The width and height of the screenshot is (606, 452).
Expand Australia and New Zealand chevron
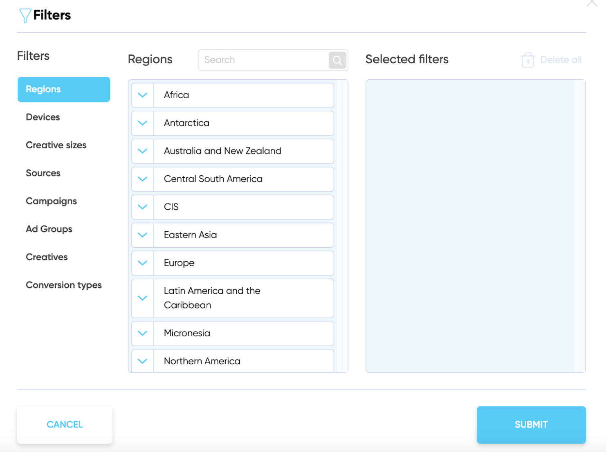(142, 151)
